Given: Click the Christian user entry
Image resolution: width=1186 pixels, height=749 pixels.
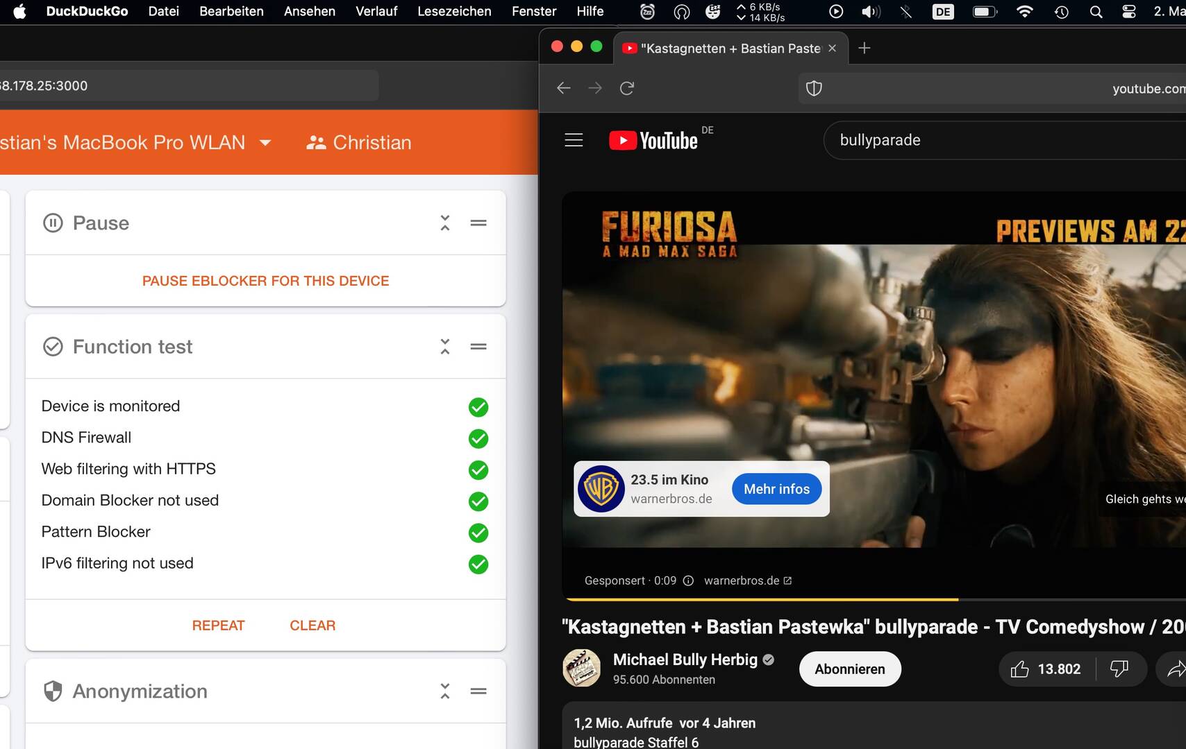Looking at the screenshot, I should tap(359, 142).
